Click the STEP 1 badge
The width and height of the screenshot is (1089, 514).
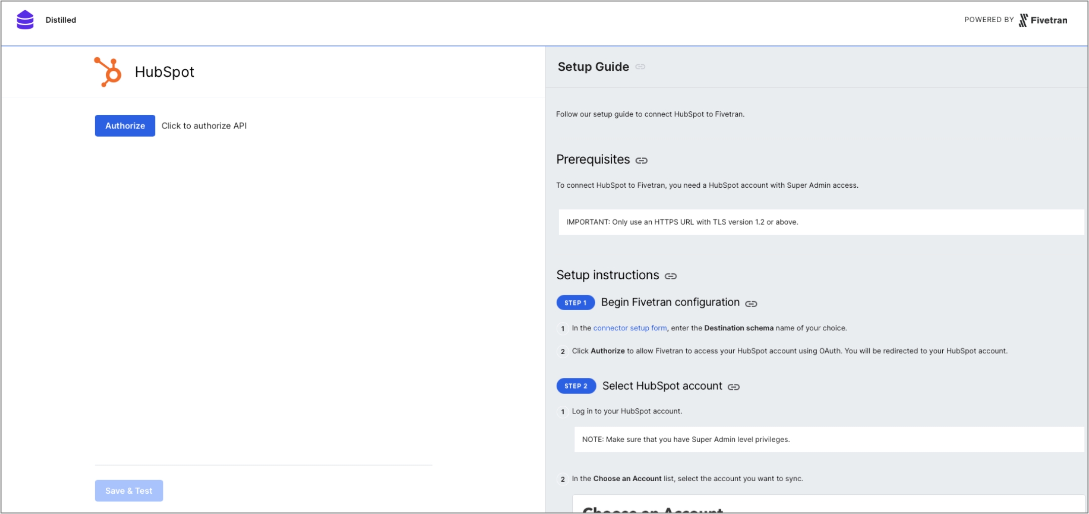click(575, 303)
